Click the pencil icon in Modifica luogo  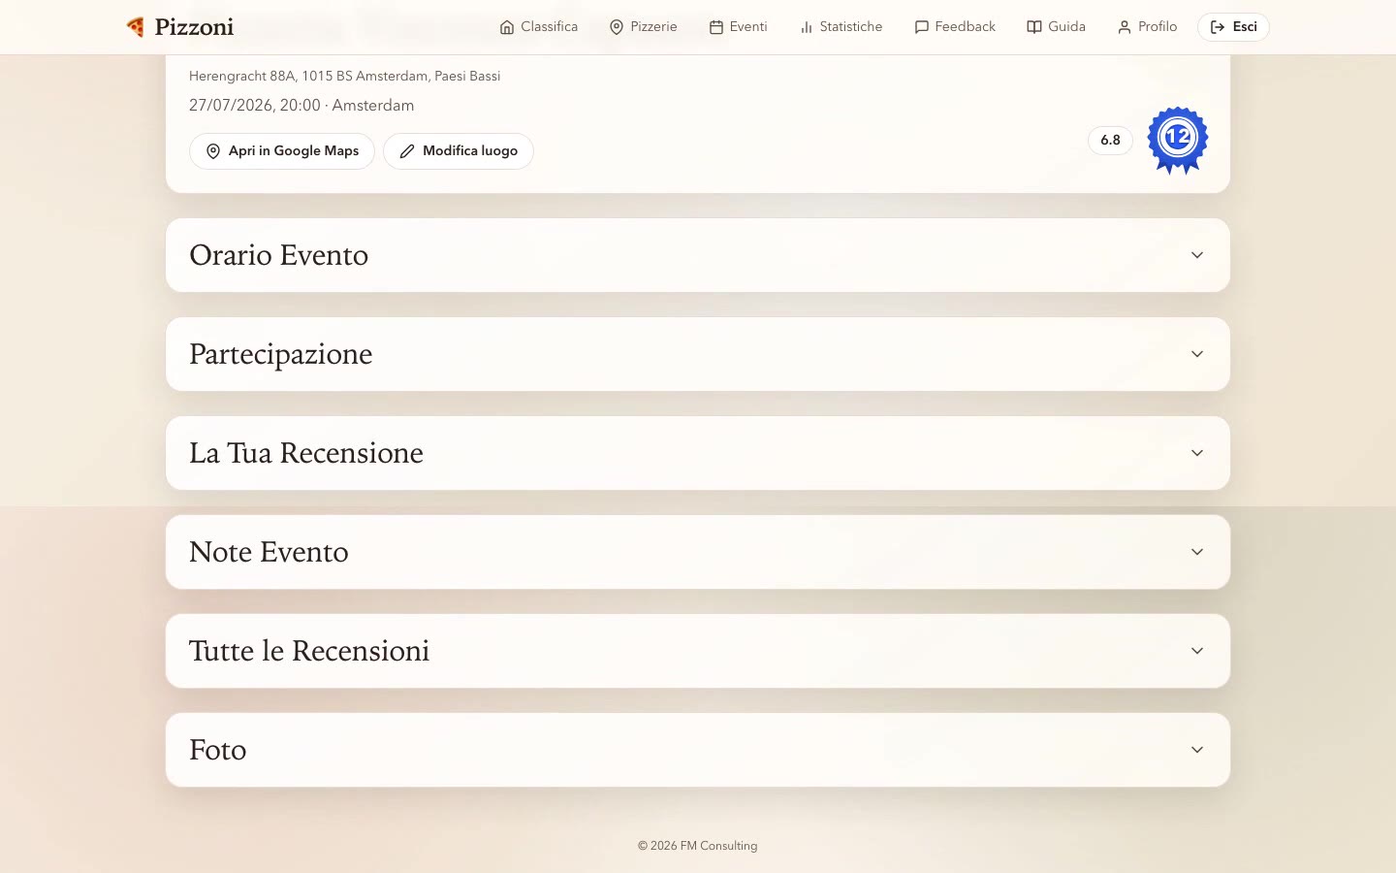tap(407, 151)
